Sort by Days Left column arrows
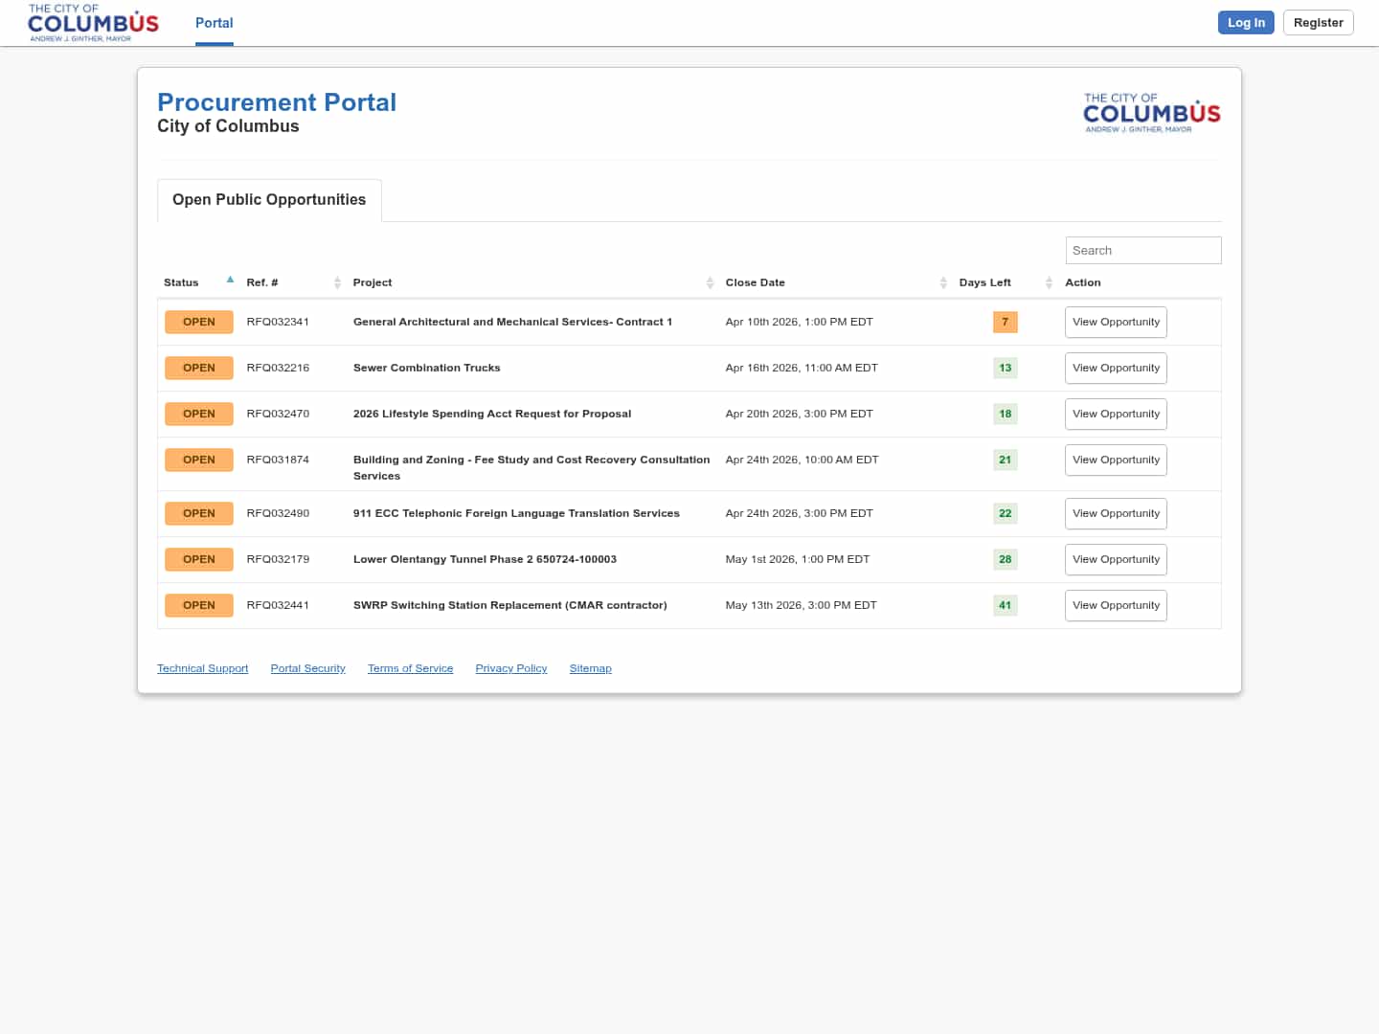This screenshot has width=1379, height=1034. tap(1049, 282)
